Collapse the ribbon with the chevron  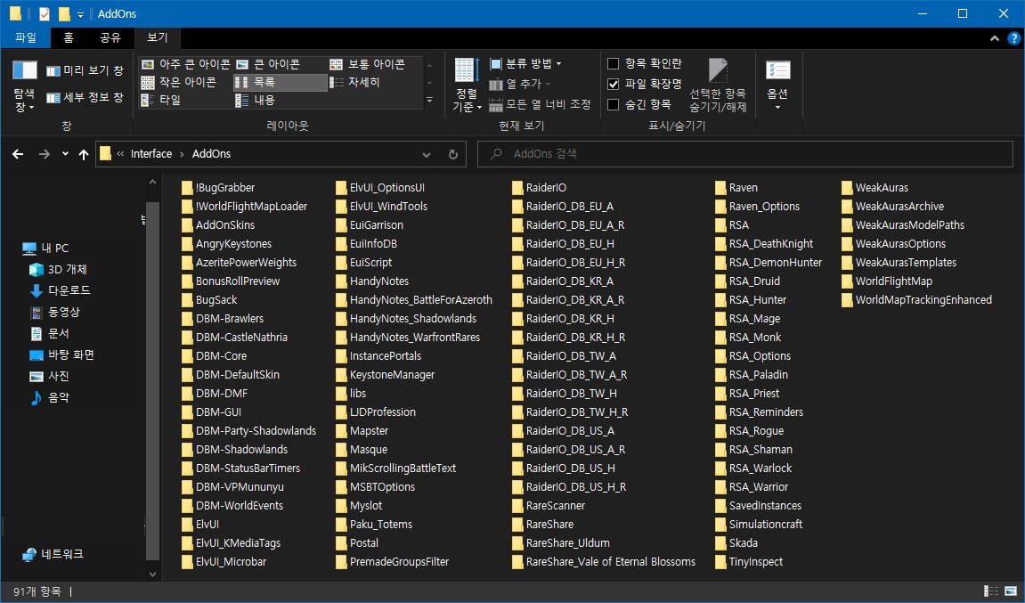coord(994,38)
